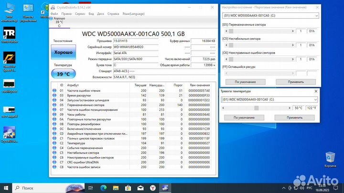The height and width of the screenshot is (193, 344).
Task: Open Task View on the taskbar
Action: coord(90,188)
